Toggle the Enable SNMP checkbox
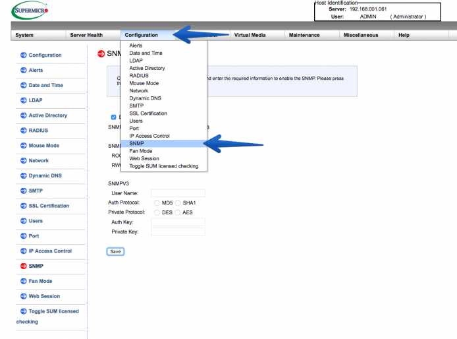Image resolution: width=457 pixels, height=339 pixels. coord(114,117)
